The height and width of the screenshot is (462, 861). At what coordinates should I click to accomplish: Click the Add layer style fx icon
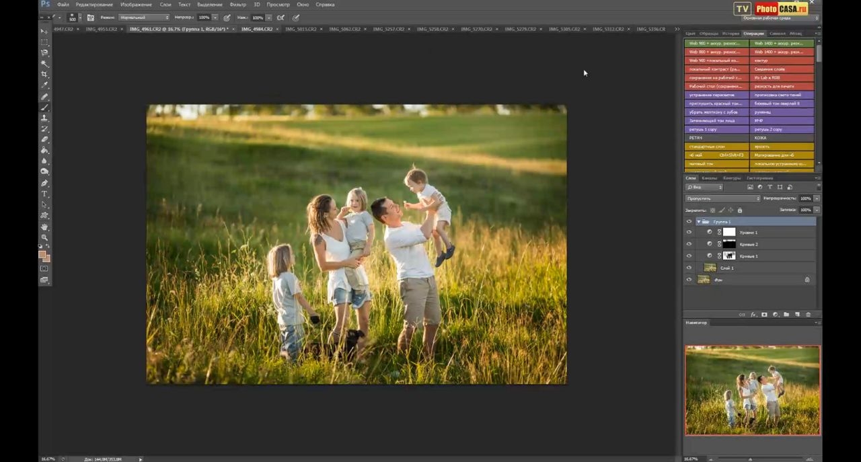coord(753,315)
